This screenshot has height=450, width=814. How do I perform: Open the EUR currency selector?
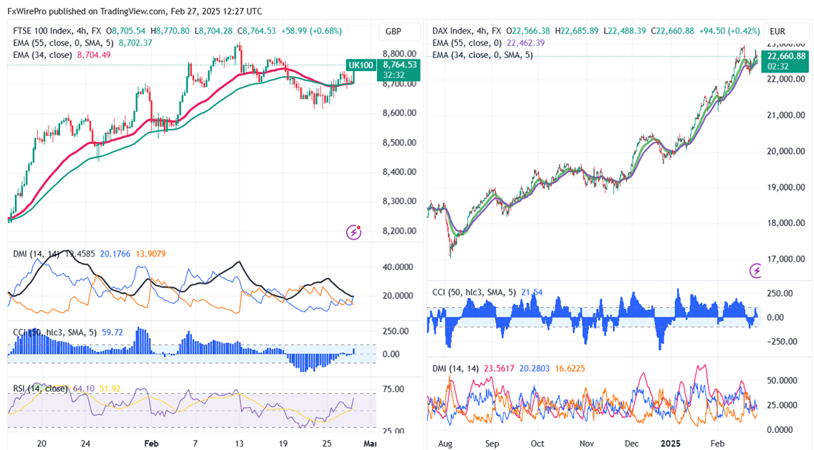(778, 32)
